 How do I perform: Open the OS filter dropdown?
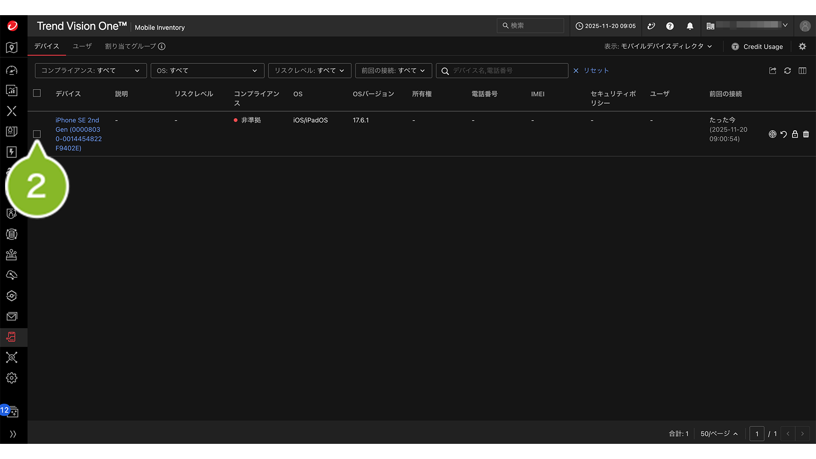click(x=207, y=71)
